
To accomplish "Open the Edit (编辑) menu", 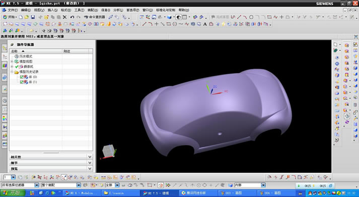I will pos(26,10).
